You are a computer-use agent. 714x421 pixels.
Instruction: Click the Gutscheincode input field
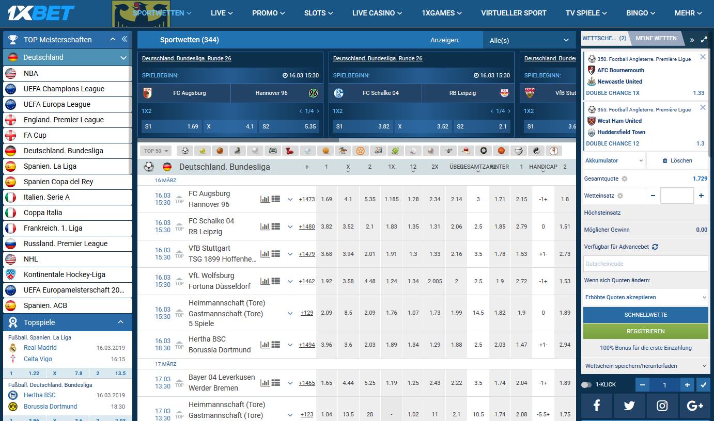pyautogui.click(x=646, y=264)
